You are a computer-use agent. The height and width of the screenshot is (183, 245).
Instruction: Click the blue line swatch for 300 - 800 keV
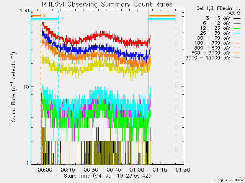point(237,48)
